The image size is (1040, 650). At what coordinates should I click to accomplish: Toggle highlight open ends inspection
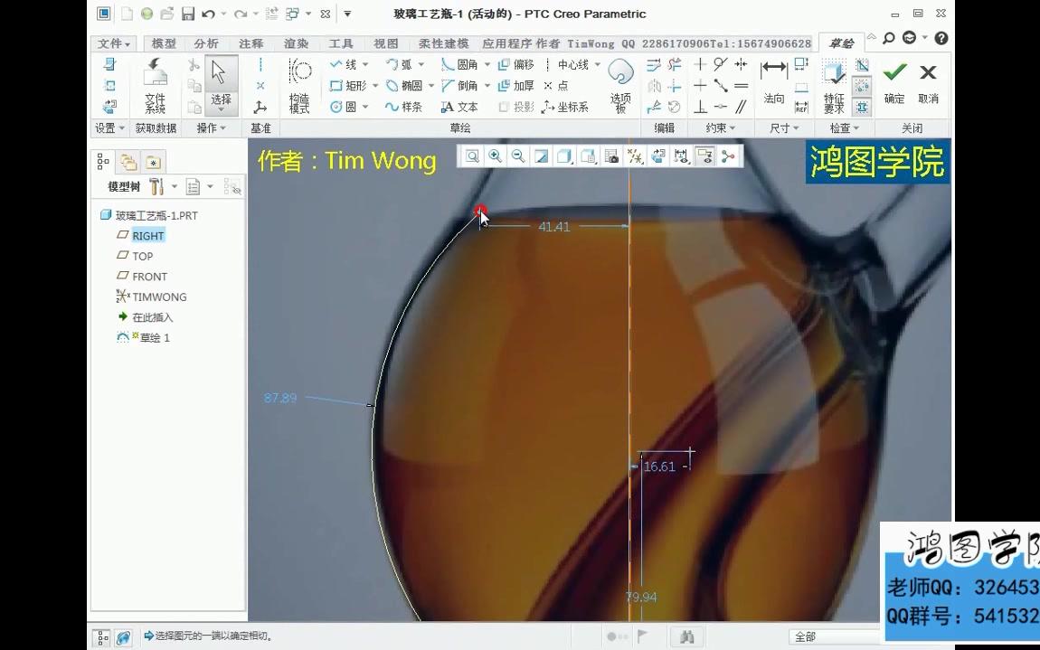click(860, 86)
